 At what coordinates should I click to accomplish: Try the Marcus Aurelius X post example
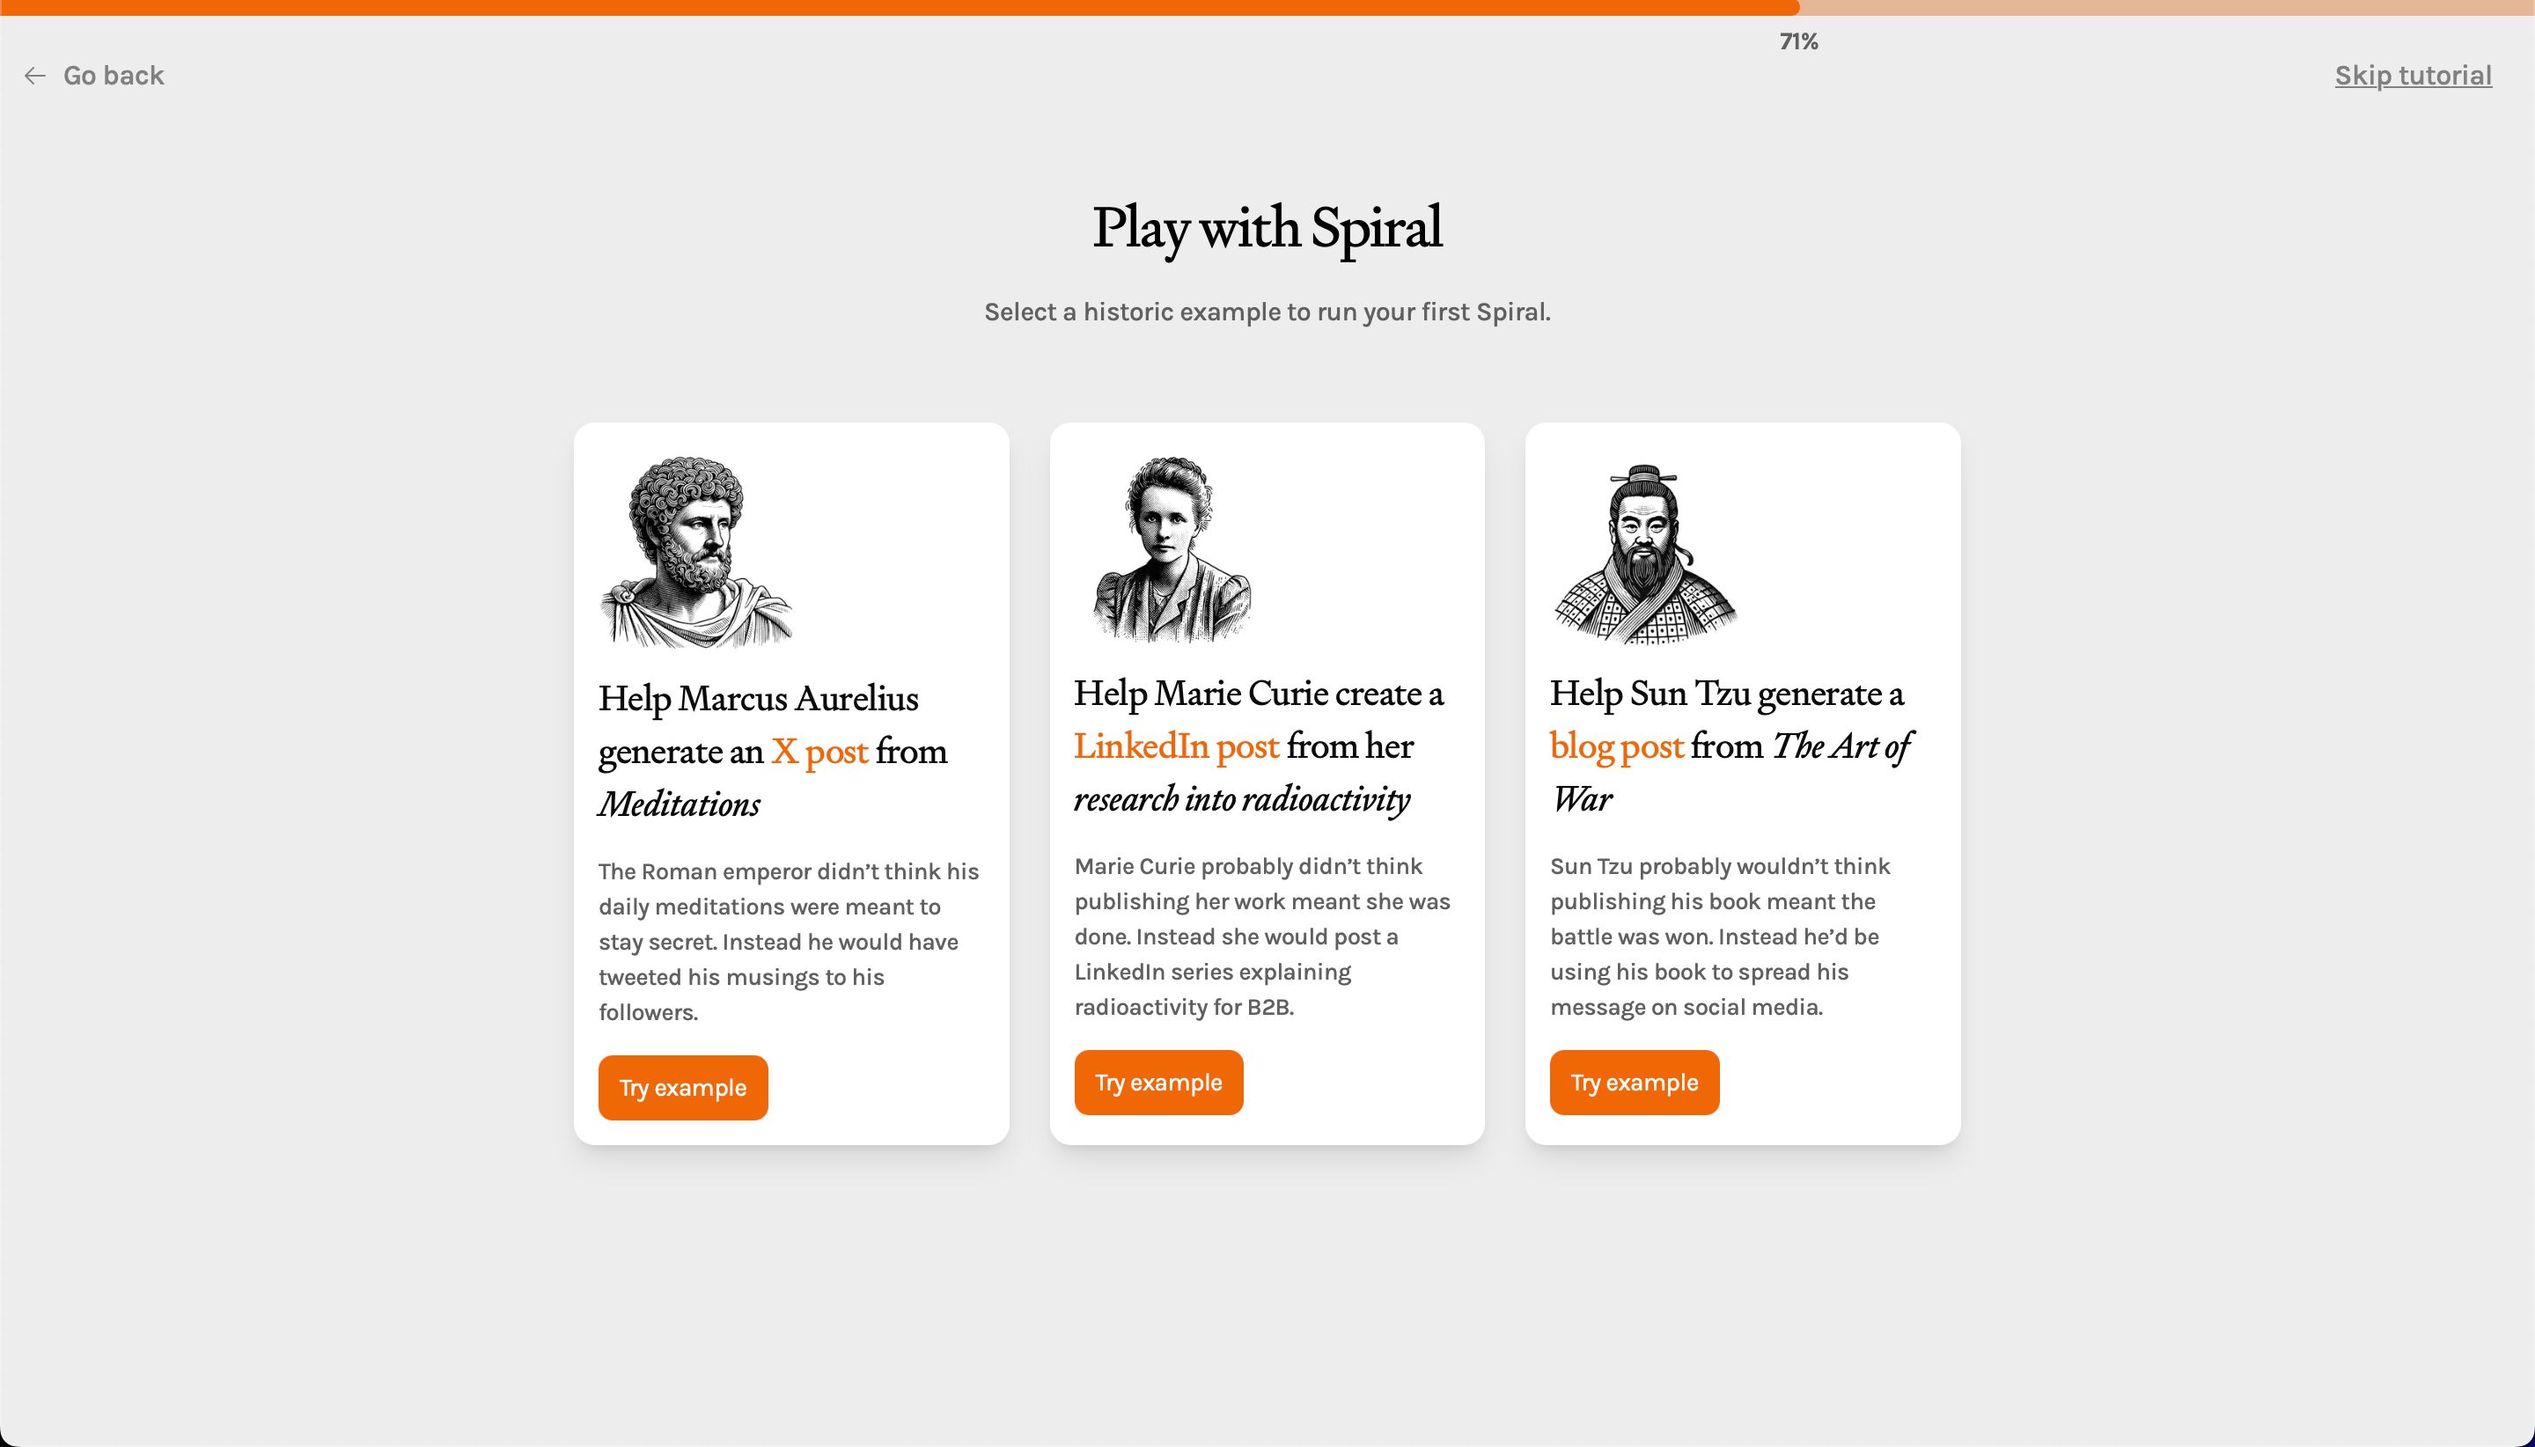pos(682,1088)
